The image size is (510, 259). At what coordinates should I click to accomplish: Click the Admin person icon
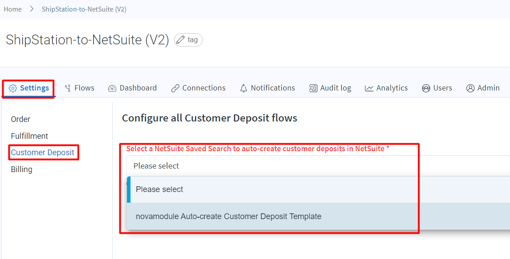point(470,88)
